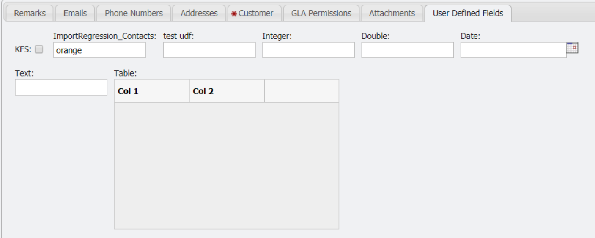This screenshot has width=595, height=238.
Task: Switch to the Remarks tab
Action: (30, 13)
